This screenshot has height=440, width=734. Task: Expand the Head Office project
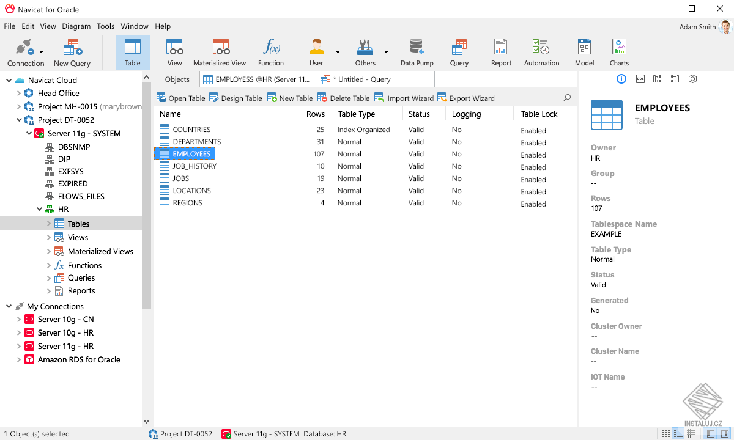click(x=18, y=94)
